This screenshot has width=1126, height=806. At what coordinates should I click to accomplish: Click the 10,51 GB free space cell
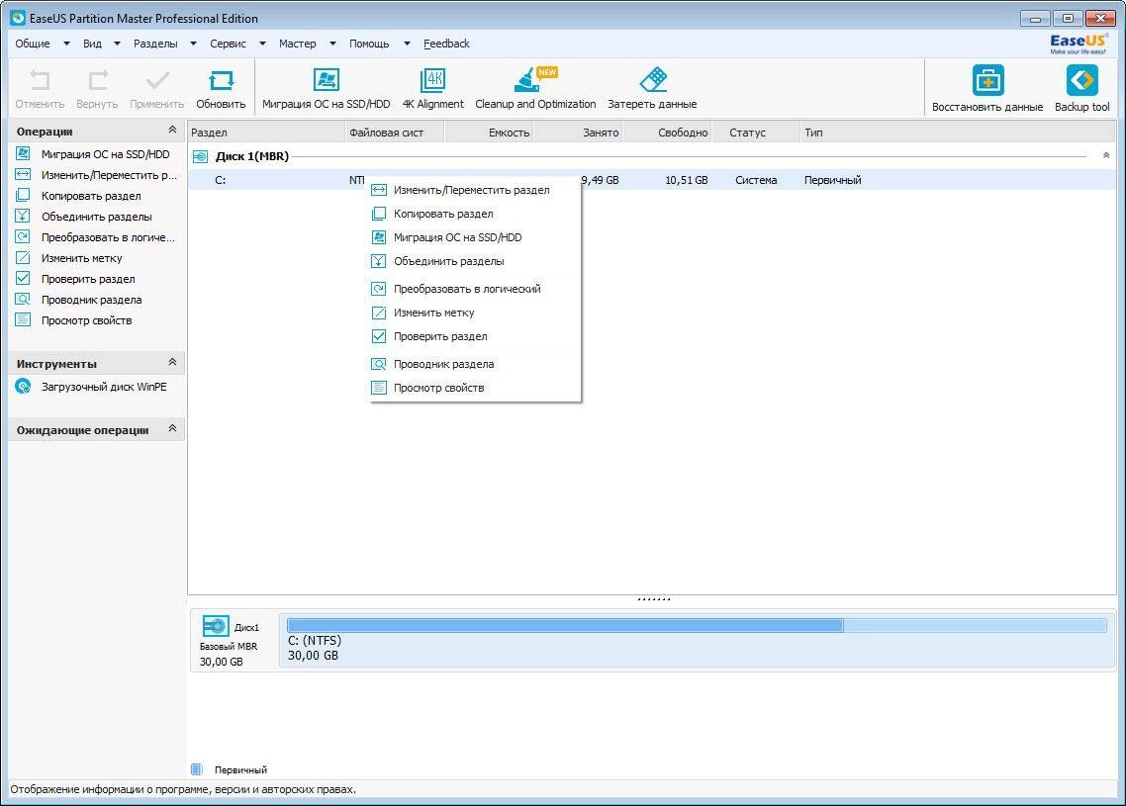[x=686, y=180]
